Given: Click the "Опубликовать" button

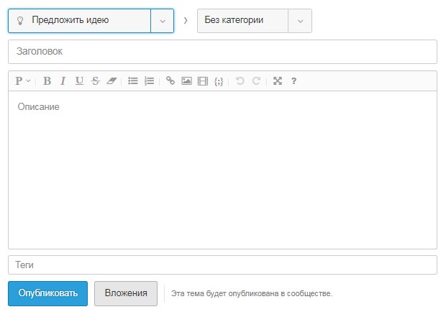Looking at the screenshot, I should [47, 293].
